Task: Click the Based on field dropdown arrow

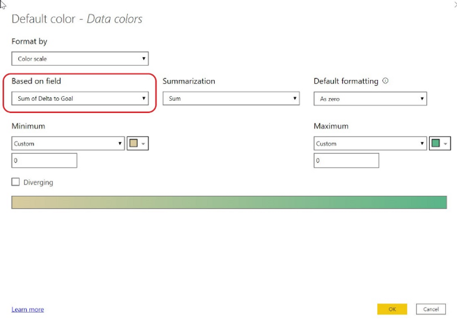Action: pos(145,99)
